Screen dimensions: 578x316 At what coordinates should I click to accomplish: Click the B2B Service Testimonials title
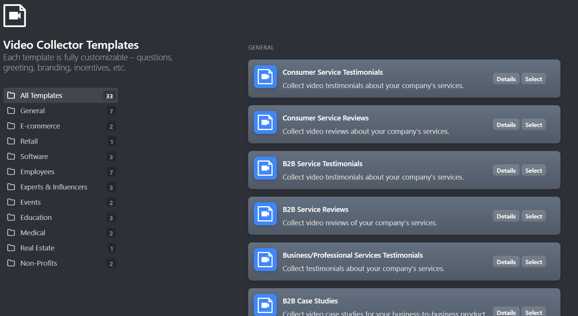pos(323,164)
